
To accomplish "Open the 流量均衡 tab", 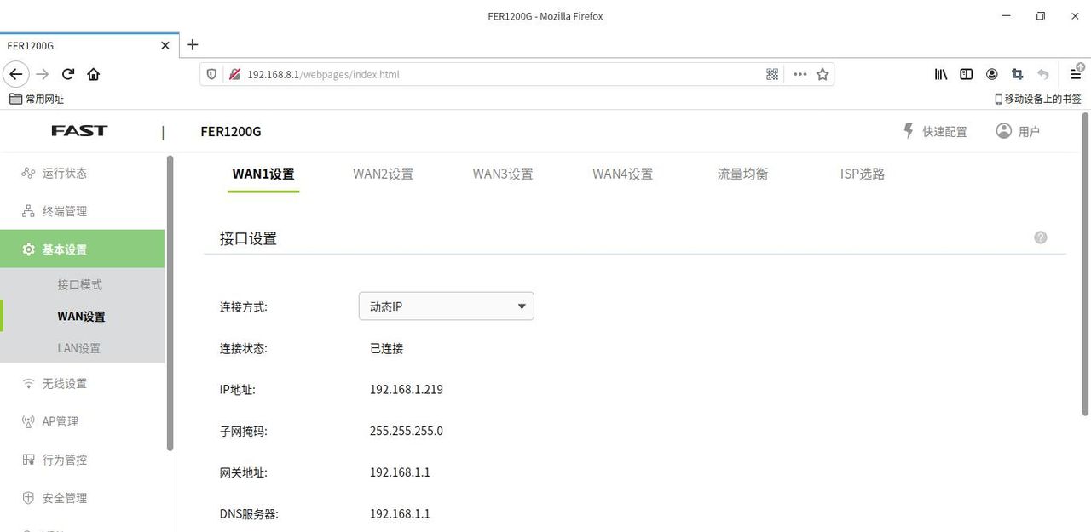I will click(x=743, y=174).
